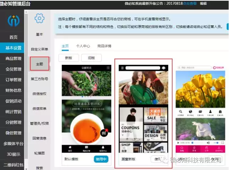Open 会员管理 sidebar menu
229x170 pixels.
pyautogui.click(x=13, y=69)
